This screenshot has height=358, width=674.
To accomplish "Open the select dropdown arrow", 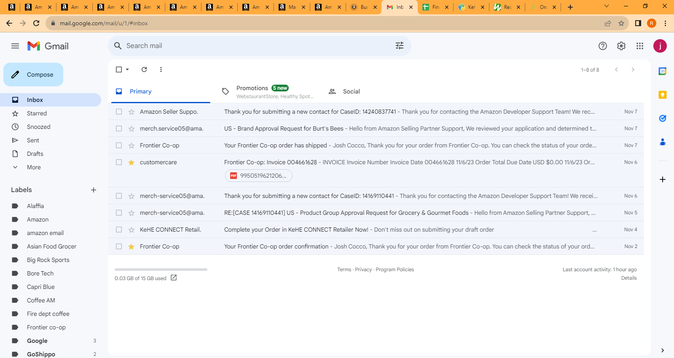I will (127, 69).
